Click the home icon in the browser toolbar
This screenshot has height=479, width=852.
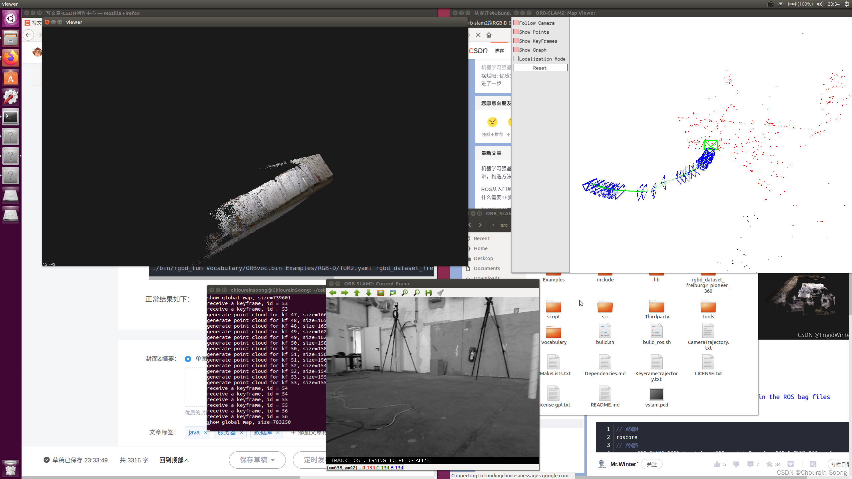[489, 35]
